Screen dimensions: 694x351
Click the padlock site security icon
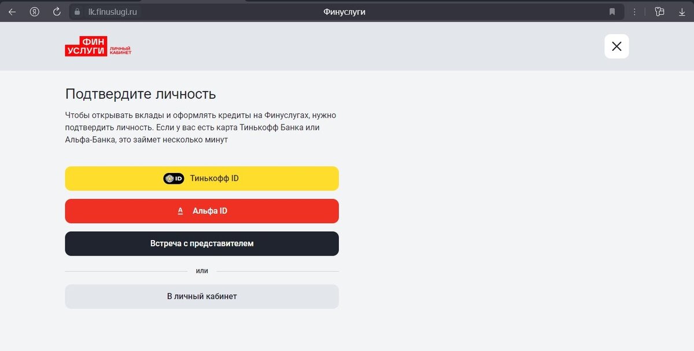coord(76,12)
